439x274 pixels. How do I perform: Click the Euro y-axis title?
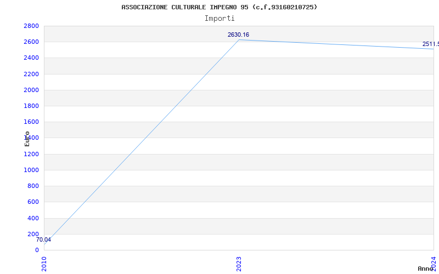[27, 139]
